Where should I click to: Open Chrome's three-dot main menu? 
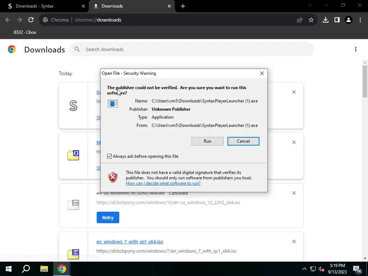(360, 20)
